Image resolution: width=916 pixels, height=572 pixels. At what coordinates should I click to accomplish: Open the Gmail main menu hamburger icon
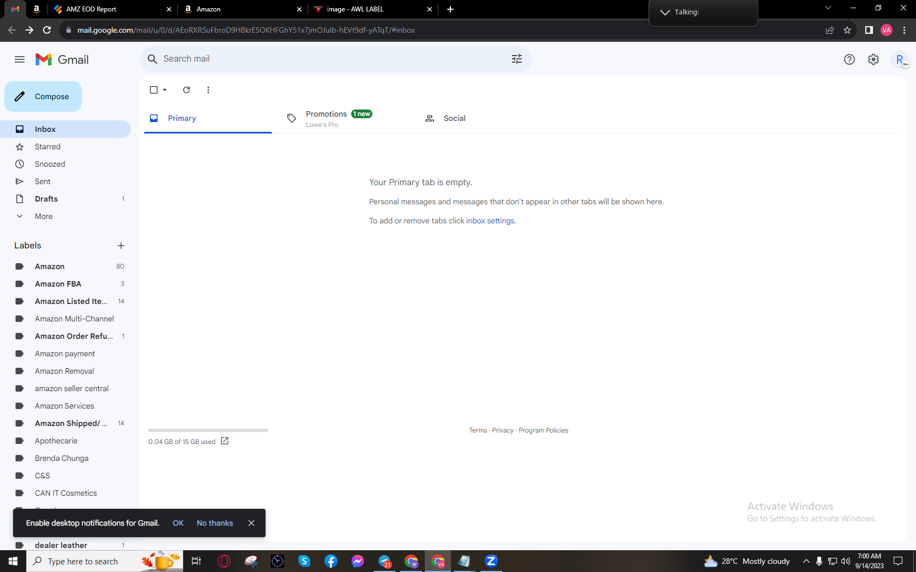(20, 59)
